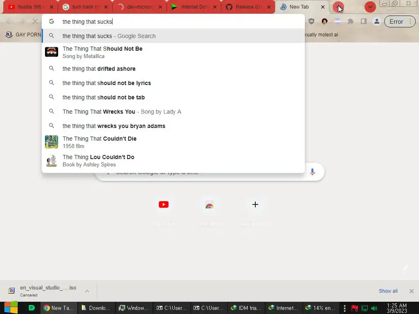
Task: Open the tab search dropdown arrow
Action: coord(370,7)
